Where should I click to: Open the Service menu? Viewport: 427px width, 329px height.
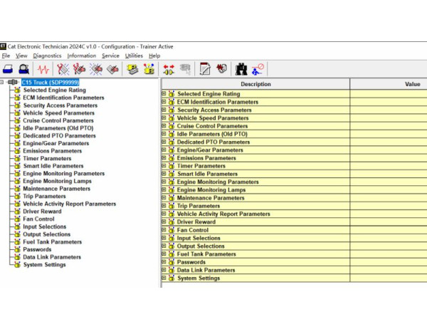[x=110, y=56]
